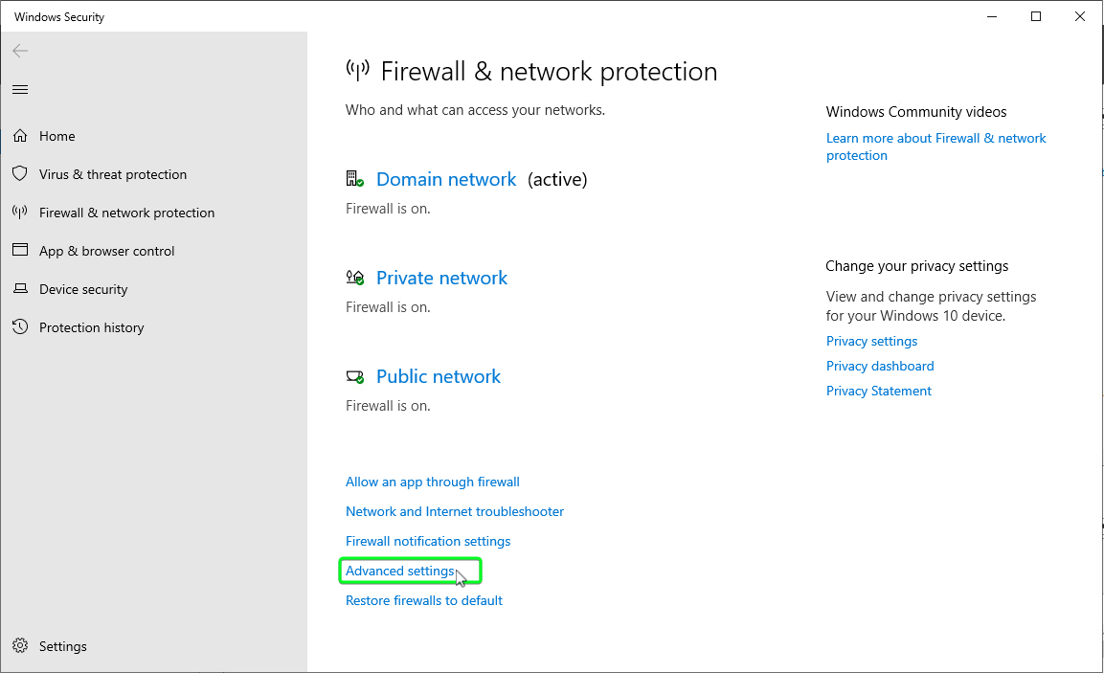1104x673 pixels.
Task: Click the Virus & threat protection shield icon
Action: click(x=20, y=173)
